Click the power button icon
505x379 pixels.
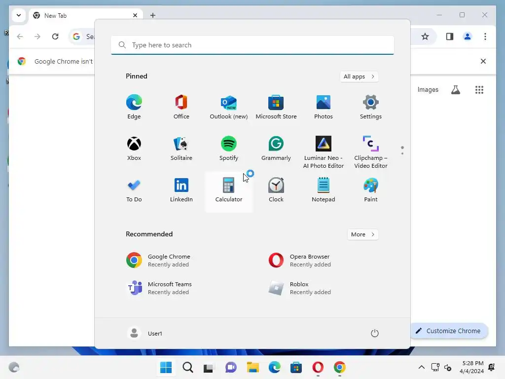tap(375, 333)
